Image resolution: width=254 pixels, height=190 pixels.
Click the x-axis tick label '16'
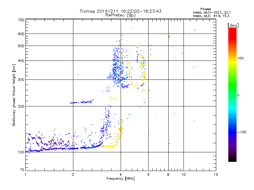(216, 174)
